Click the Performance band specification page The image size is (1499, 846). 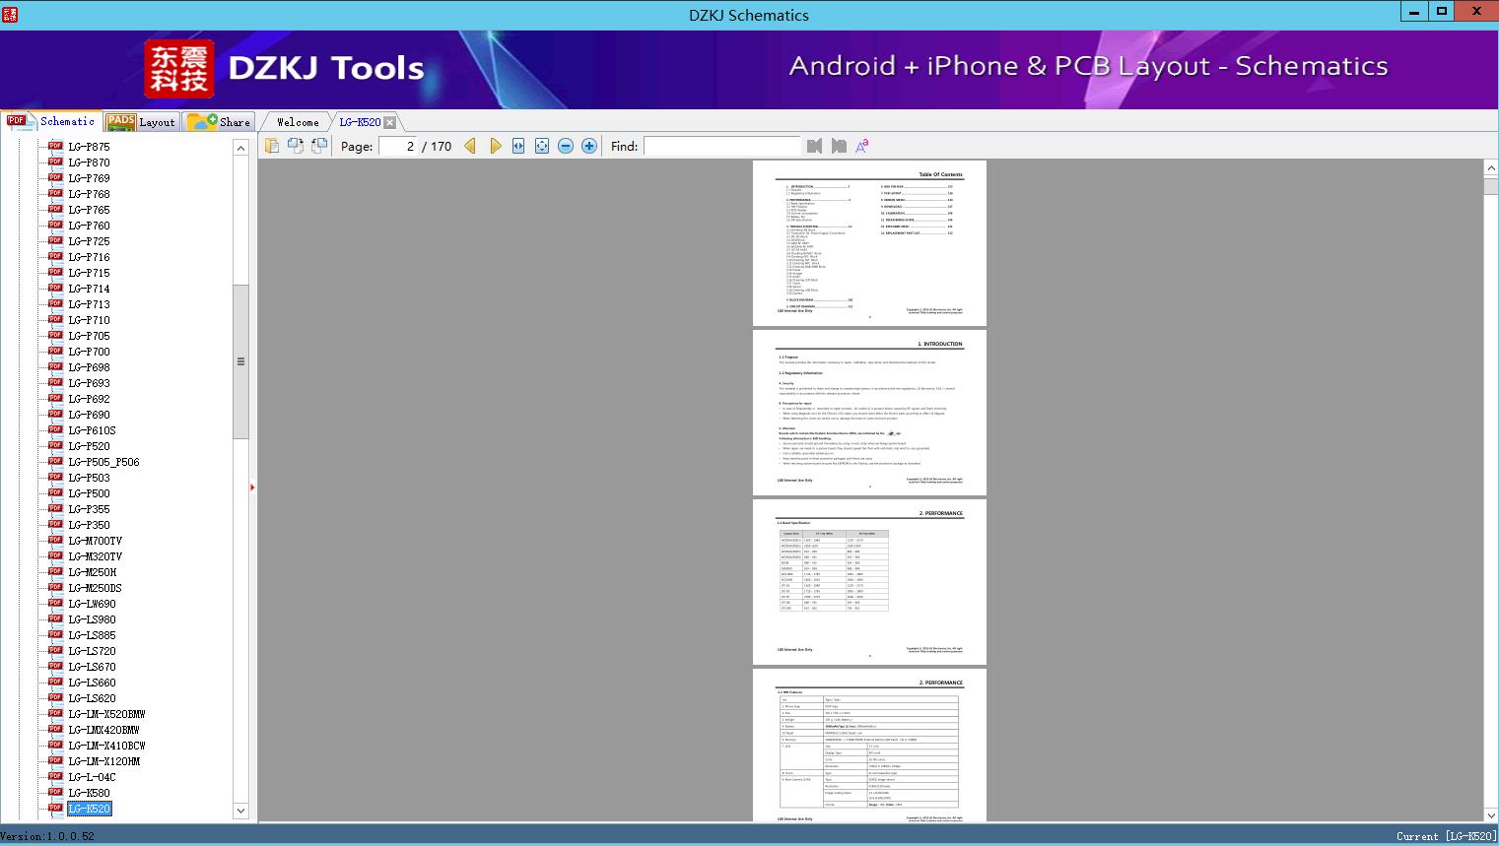pyautogui.click(x=869, y=581)
